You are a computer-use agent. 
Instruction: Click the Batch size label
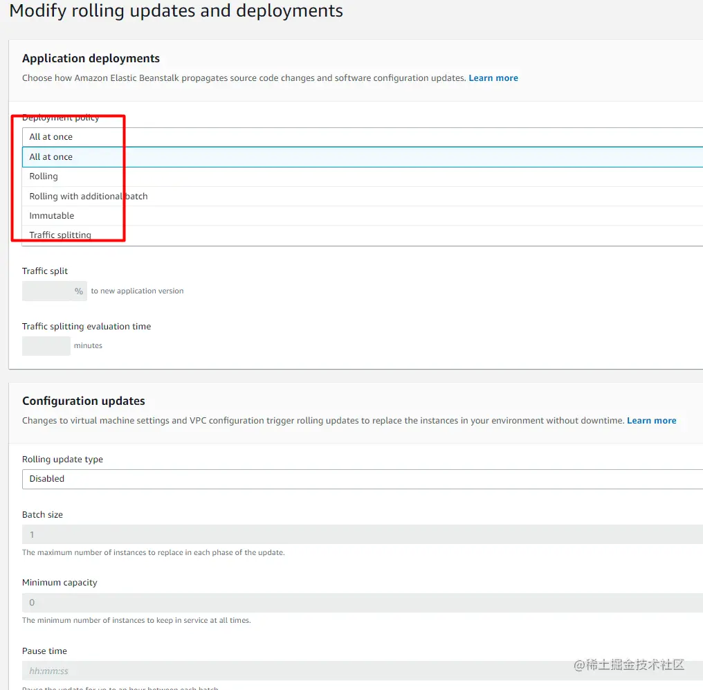coord(42,515)
